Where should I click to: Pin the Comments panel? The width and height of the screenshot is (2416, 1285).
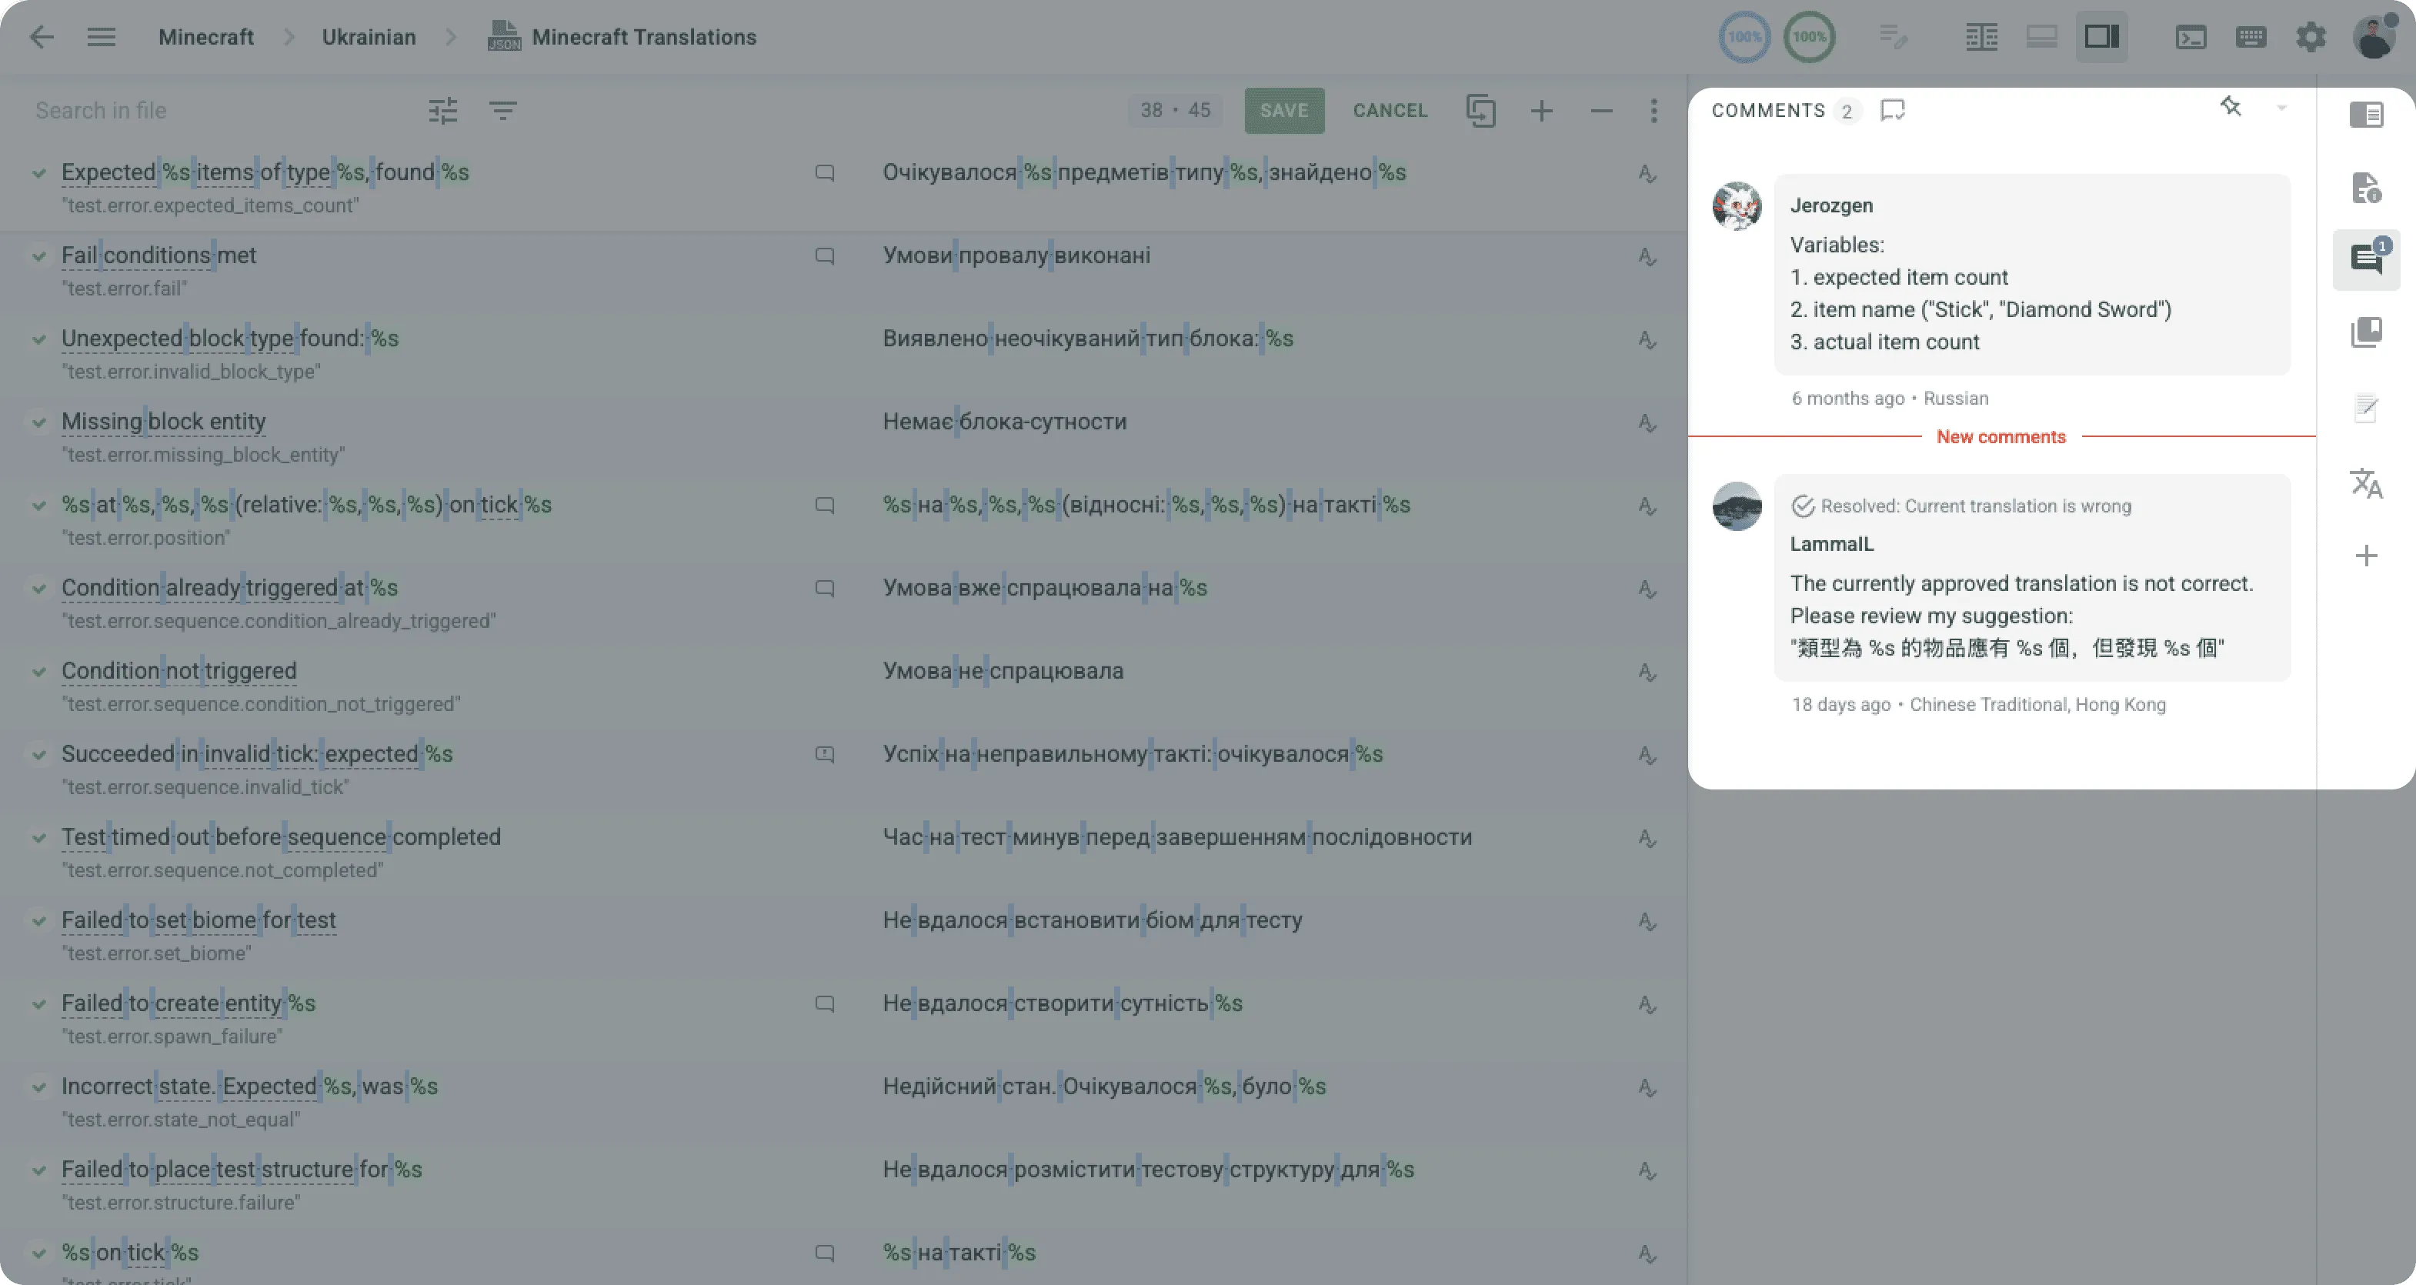tap(2231, 107)
